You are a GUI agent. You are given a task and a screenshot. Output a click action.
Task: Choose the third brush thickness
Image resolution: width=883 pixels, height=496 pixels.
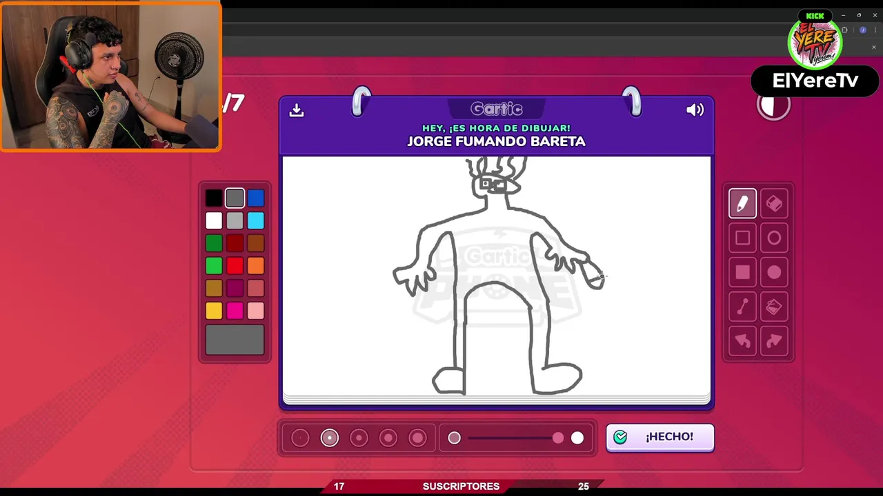click(x=359, y=438)
